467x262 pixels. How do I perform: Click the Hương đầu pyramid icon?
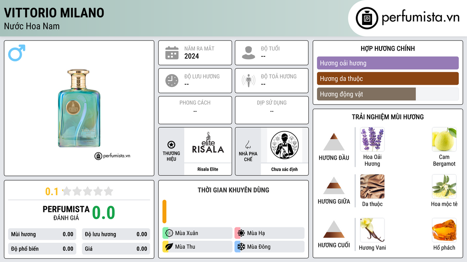coord(334,142)
